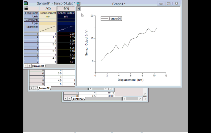Click the Long Name row label
The image size is (211, 133).
tap(31, 13)
